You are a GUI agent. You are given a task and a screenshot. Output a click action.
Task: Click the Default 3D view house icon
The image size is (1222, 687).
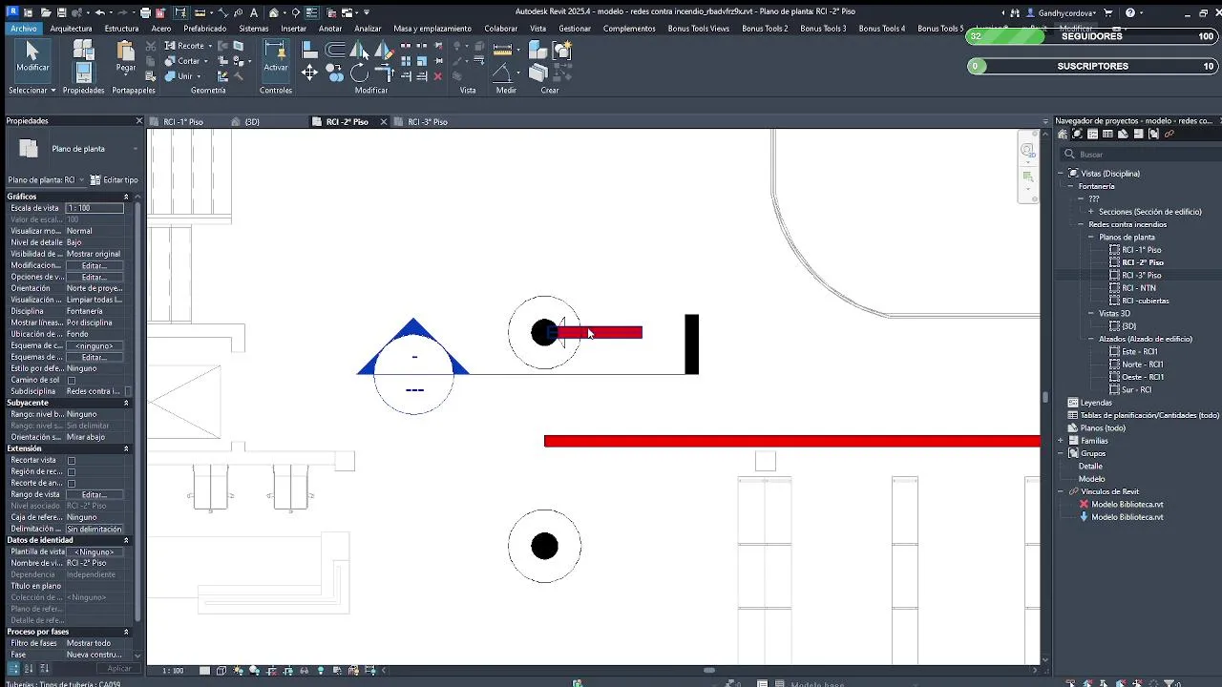(x=274, y=12)
